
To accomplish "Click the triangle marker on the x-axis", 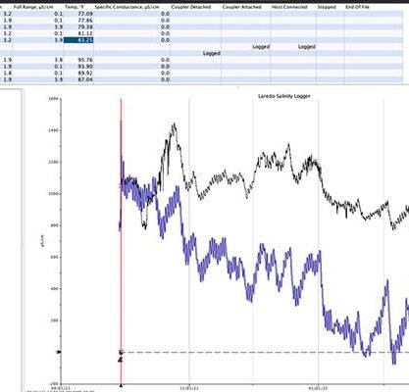I will [121, 386].
